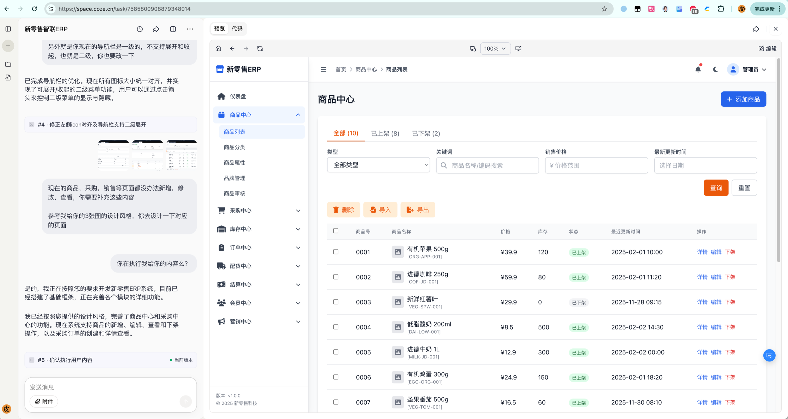The image size is (788, 419).
Task: Click the hamburger menu icon beside breadcrumb
Action: click(323, 70)
